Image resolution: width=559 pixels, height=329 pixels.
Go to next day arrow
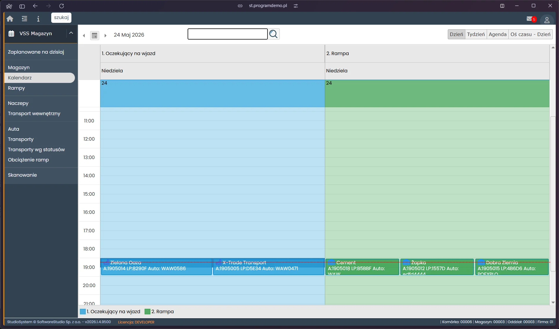point(105,35)
